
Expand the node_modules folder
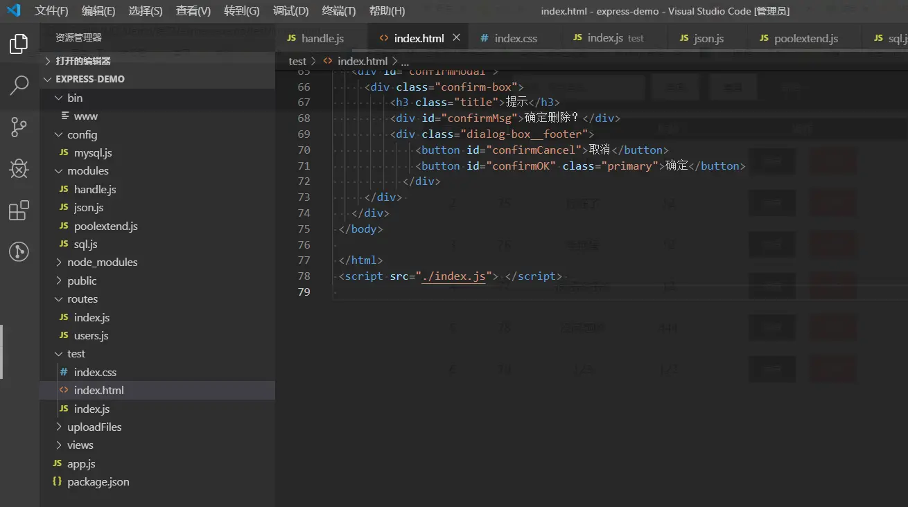point(59,262)
